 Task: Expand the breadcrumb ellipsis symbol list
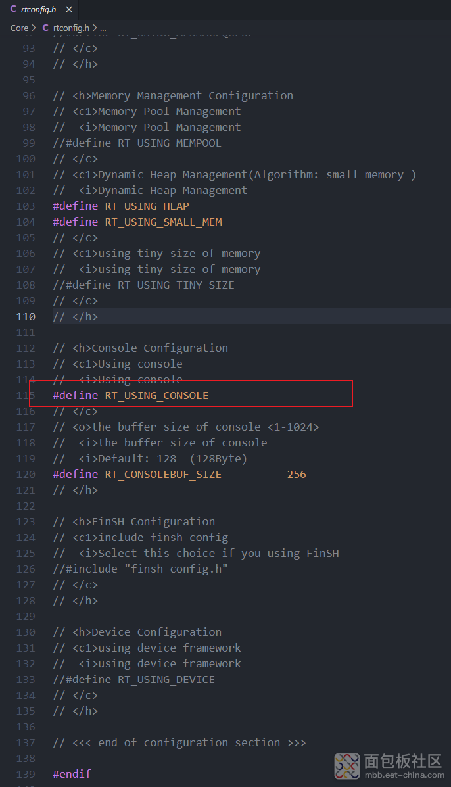click(x=103, y=28)
